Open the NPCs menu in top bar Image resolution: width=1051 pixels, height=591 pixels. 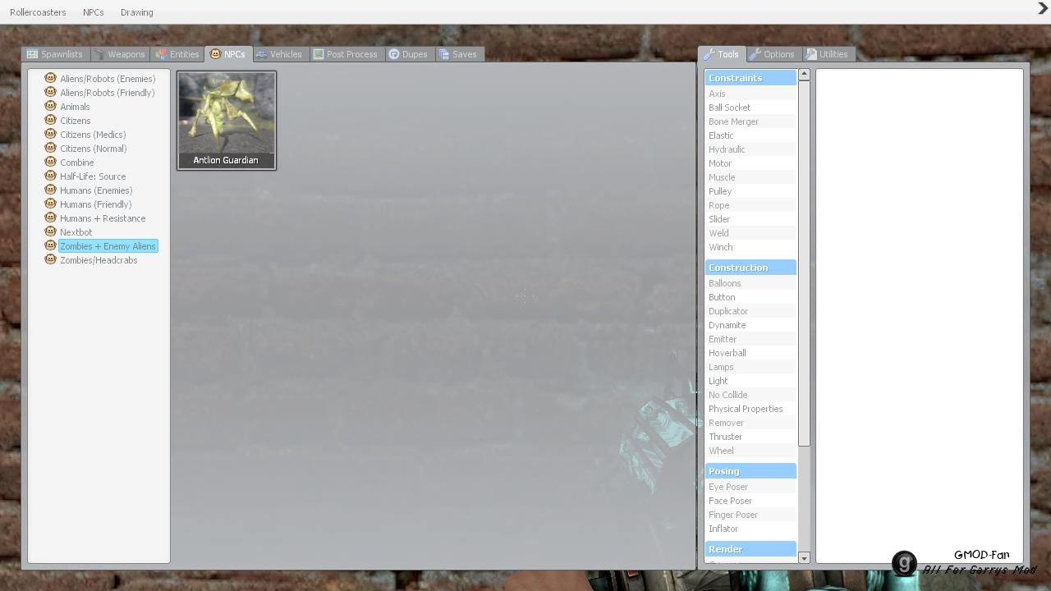[93, 12]
